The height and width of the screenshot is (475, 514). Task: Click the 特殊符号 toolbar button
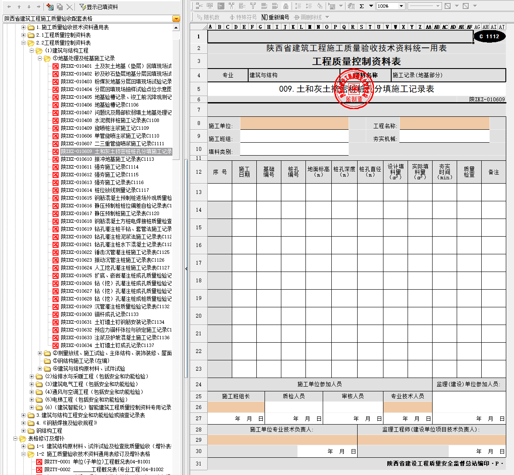click(243, 17)
